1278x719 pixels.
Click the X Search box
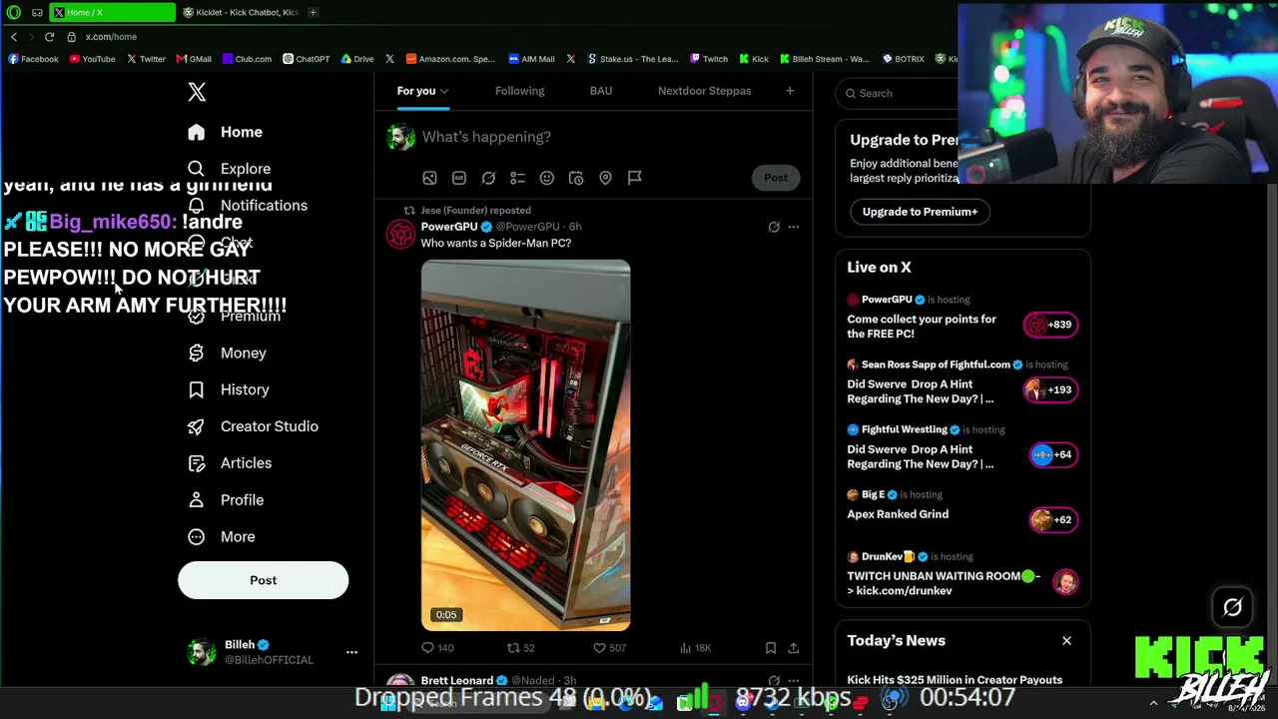(x=899, y=93)
